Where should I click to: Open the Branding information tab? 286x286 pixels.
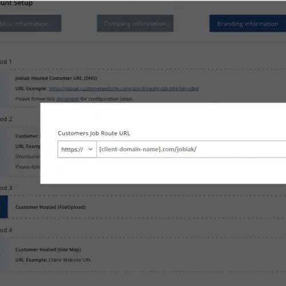248,23
